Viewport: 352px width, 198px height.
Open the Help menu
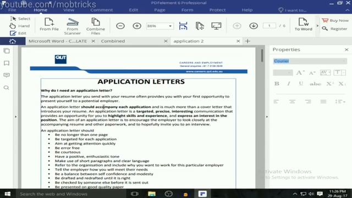click(x=247, y=10)
